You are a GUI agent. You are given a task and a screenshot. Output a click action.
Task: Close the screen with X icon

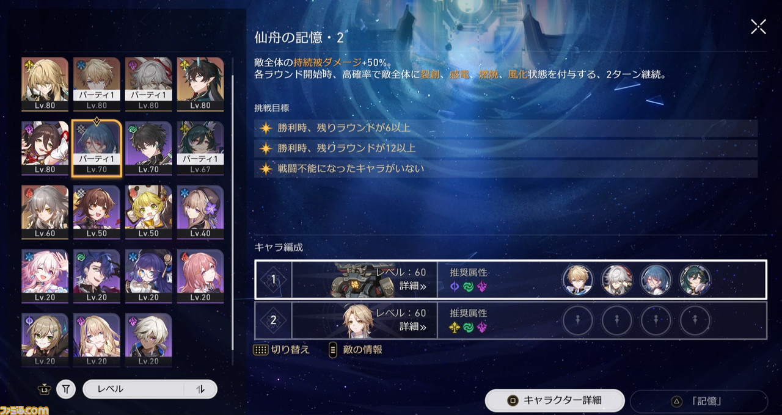758,26
